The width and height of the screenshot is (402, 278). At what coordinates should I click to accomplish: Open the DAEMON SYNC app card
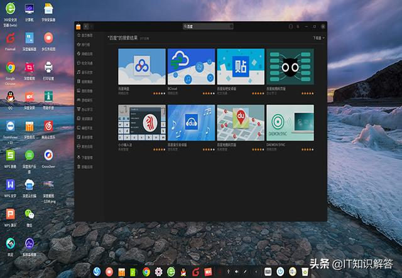pos(290,122)
